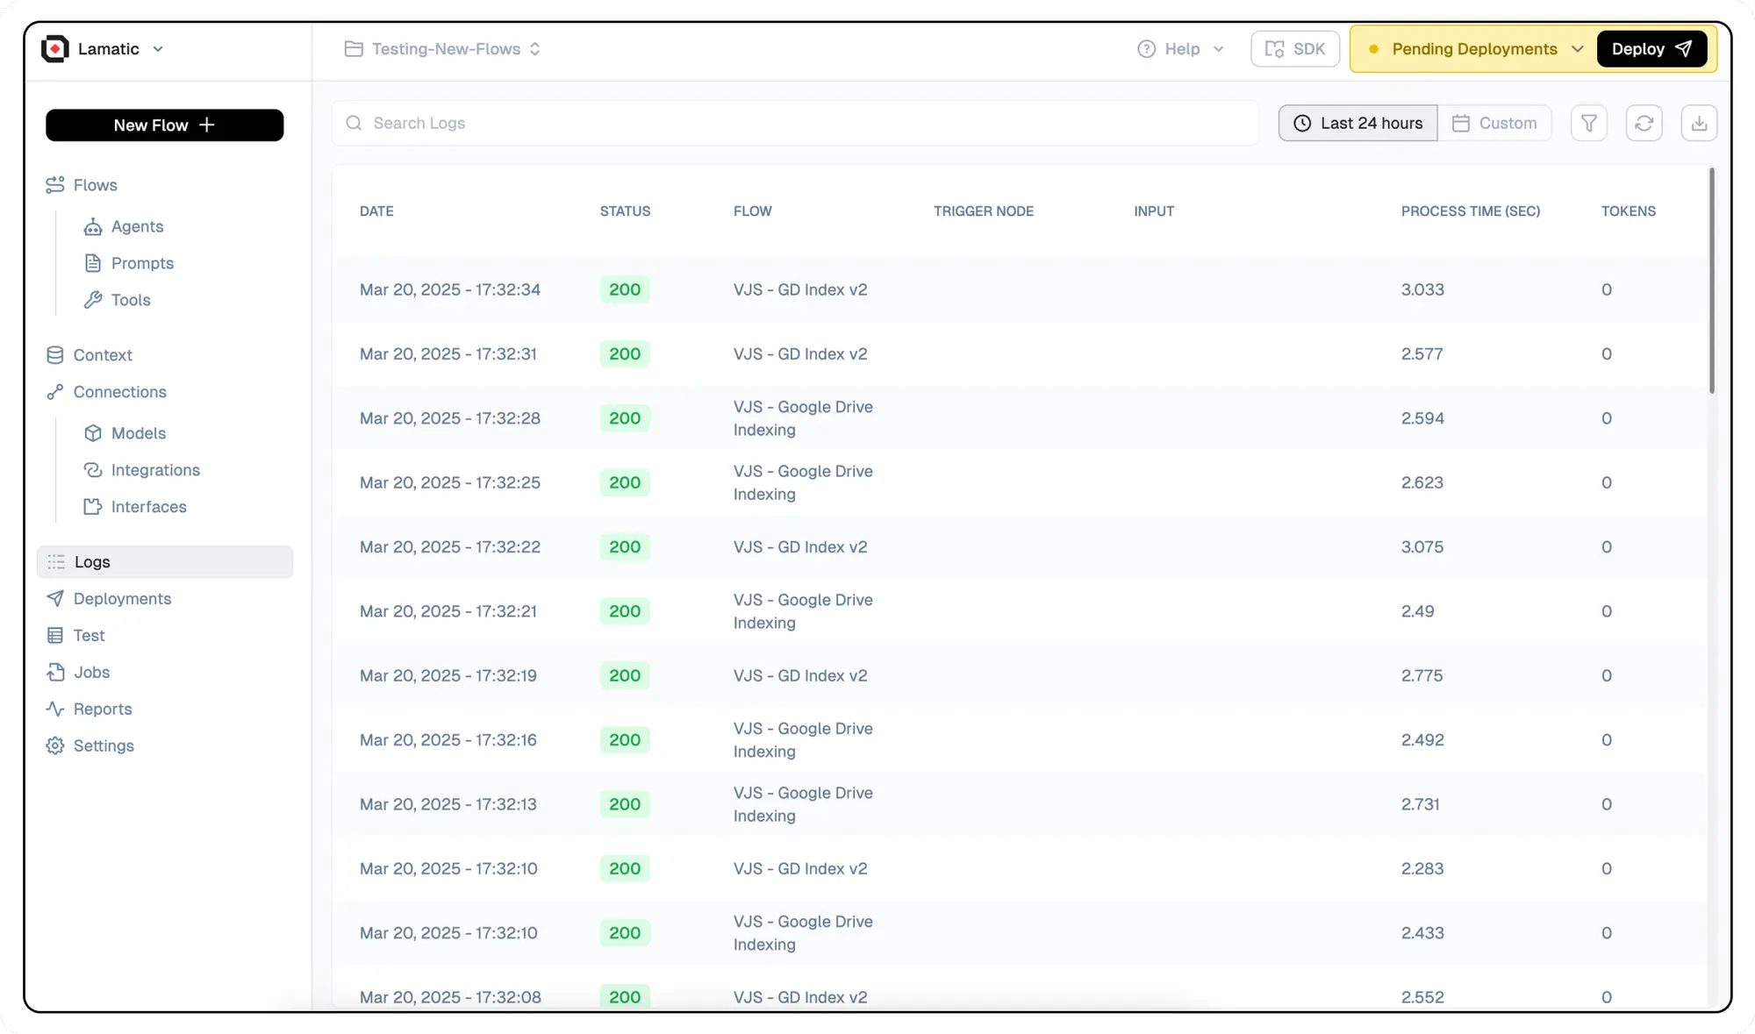Expand the Lamatic workspace dropdown
The width and height of the screenshot is (1755, 1034).
158,49
